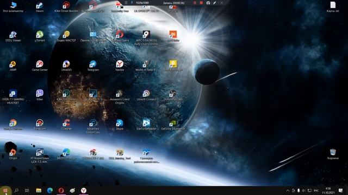This screenshot has height=195, width=348.
Task: Open the Assassin's Creed Origins shortcut
Action: pos(120,97)
